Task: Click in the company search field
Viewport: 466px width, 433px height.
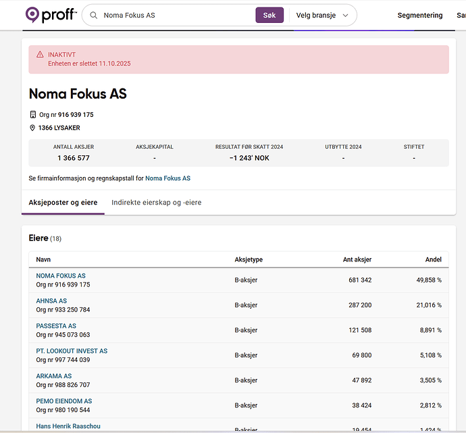Action: [176, 15]
